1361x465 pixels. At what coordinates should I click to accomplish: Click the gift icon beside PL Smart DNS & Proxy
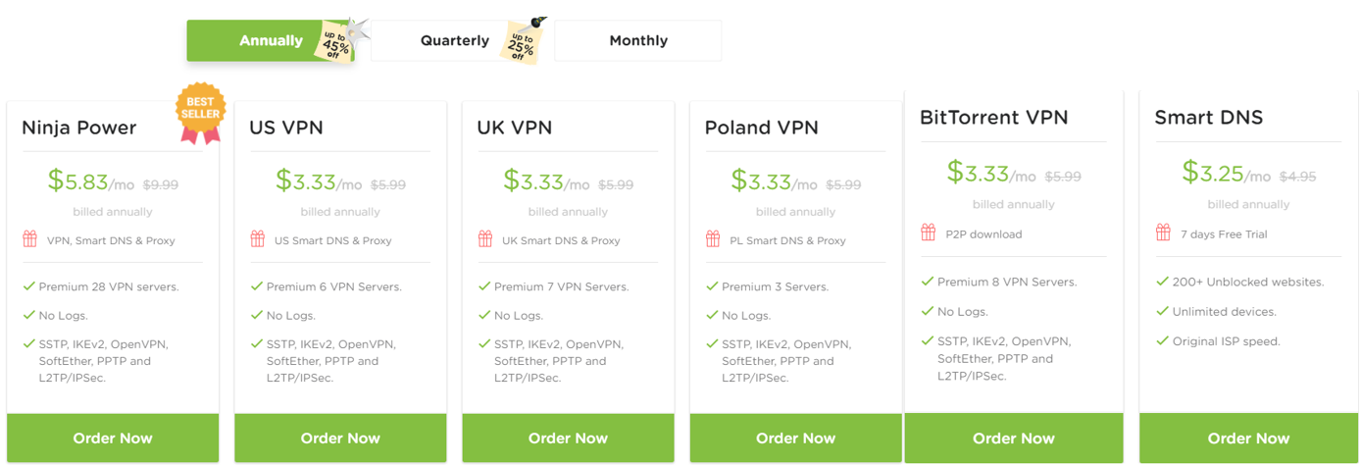pyautogui.click(x=712, y=239)
